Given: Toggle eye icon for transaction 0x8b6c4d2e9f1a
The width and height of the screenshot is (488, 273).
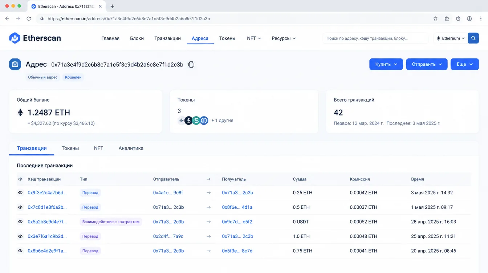Looking at the screenshot, I should coord(20,251).
